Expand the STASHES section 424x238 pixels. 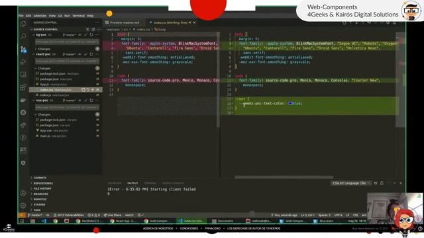(40, 204)
